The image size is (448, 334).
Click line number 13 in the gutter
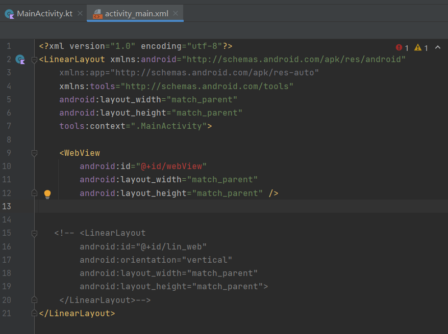pyautogui.click(x=7, y=206)
